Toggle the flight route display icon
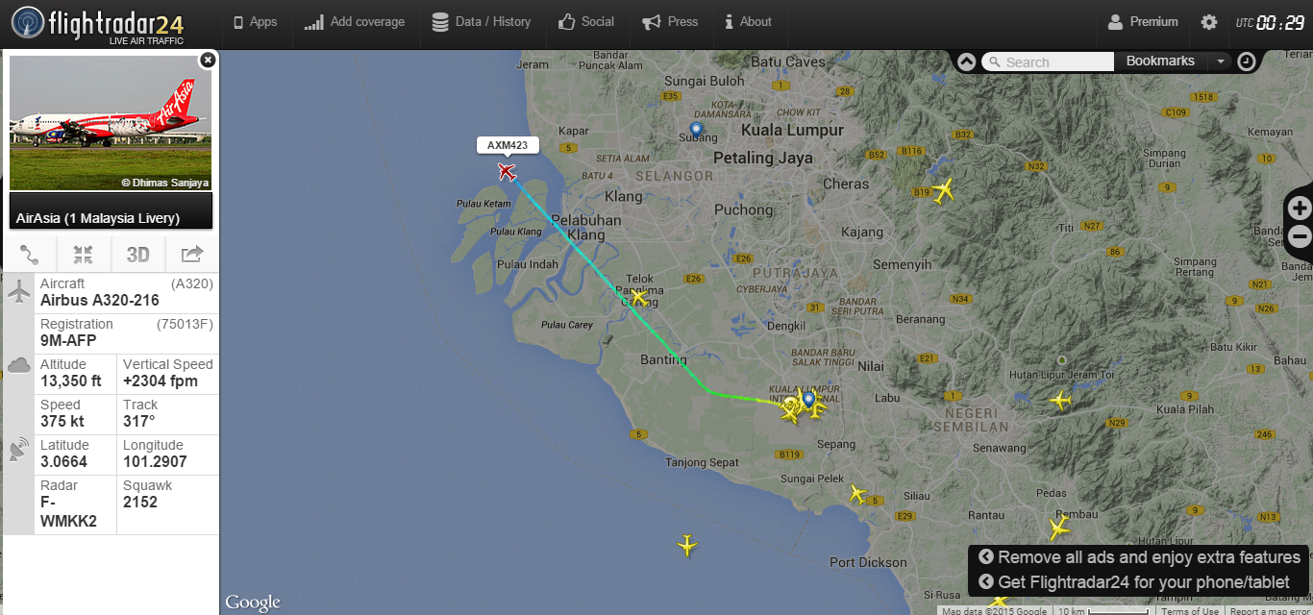The height and width of the screenshot is (615, 1313). coord(30,255)
